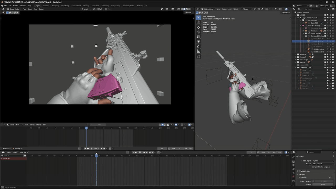Enable the Open Shading Language checkbox

(313, 167)
